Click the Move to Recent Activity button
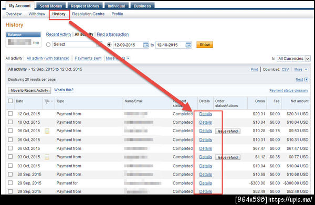Viewport: 315px width, 205px height. (x=29, y=91)
